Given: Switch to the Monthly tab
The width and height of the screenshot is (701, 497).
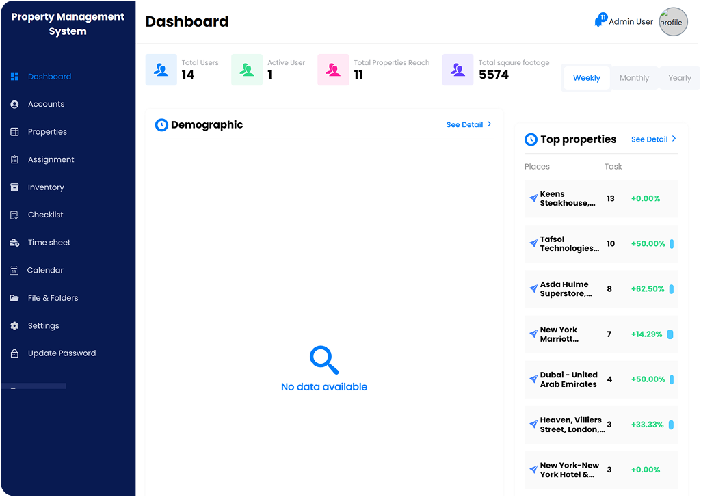Looking at the screenshot, I should point(634,78).
